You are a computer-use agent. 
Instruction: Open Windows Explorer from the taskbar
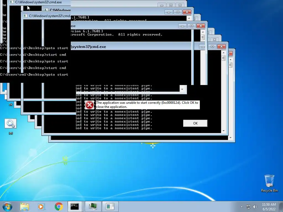tap(25, 206)
